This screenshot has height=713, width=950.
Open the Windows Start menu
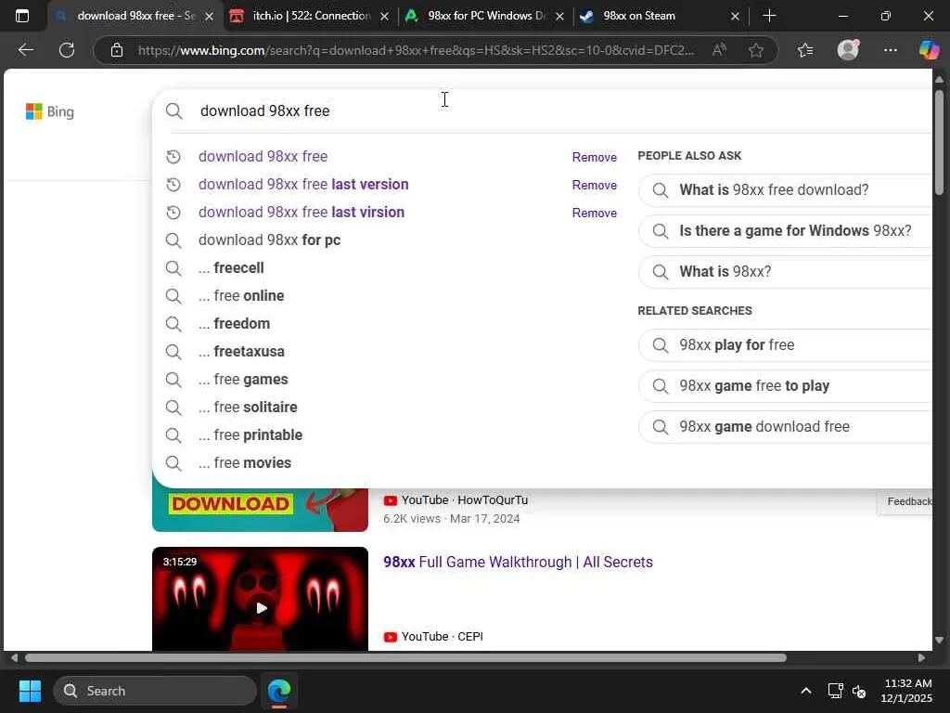click(x=30, y=691)
